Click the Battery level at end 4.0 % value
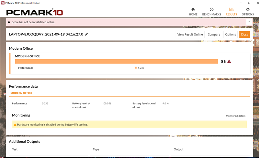This screenshot has height=158, width=259. click(165, 104)
